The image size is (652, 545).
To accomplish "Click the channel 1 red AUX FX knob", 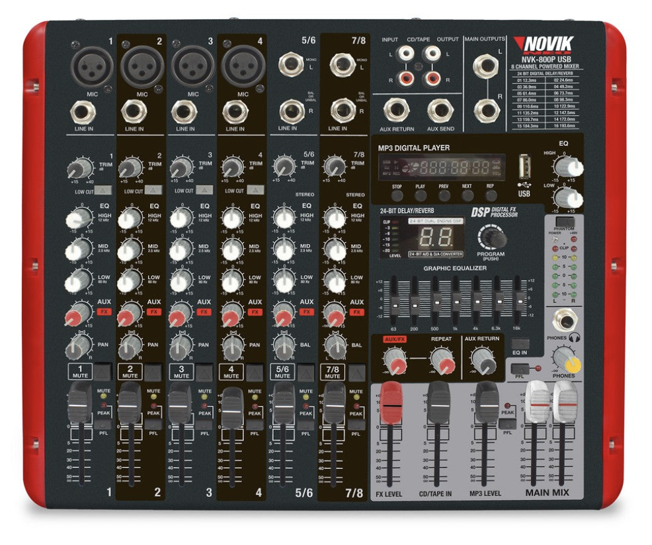I will coord(78,314).
